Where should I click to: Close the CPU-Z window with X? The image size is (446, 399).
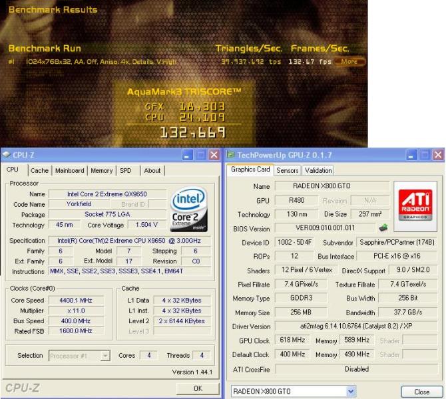[x=214, y=155]
